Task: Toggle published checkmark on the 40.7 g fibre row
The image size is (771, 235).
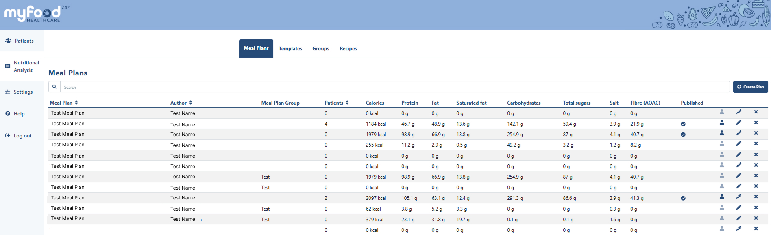Action: (683, 135)
